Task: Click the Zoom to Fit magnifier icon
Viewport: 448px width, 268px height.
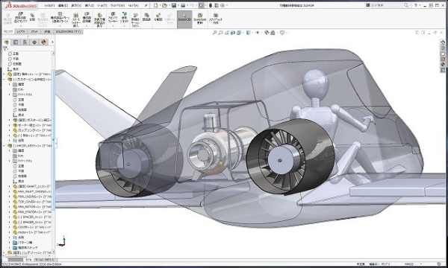Action: 214,33
